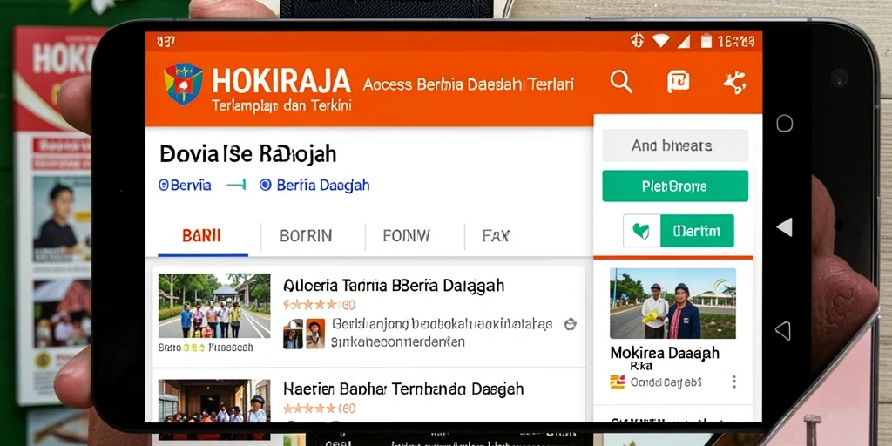Image resolution: width=892 pixels, height=446 pixels.
Task: Tap the flag icon under Mokirea Daagah
Action: [618, 382]
